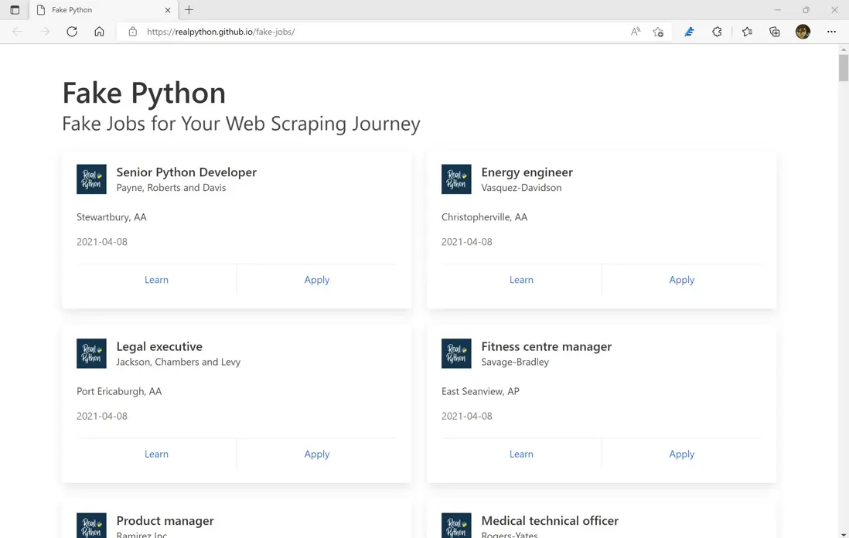
Task: Go to the Home page icon
Action: (99, 32)
